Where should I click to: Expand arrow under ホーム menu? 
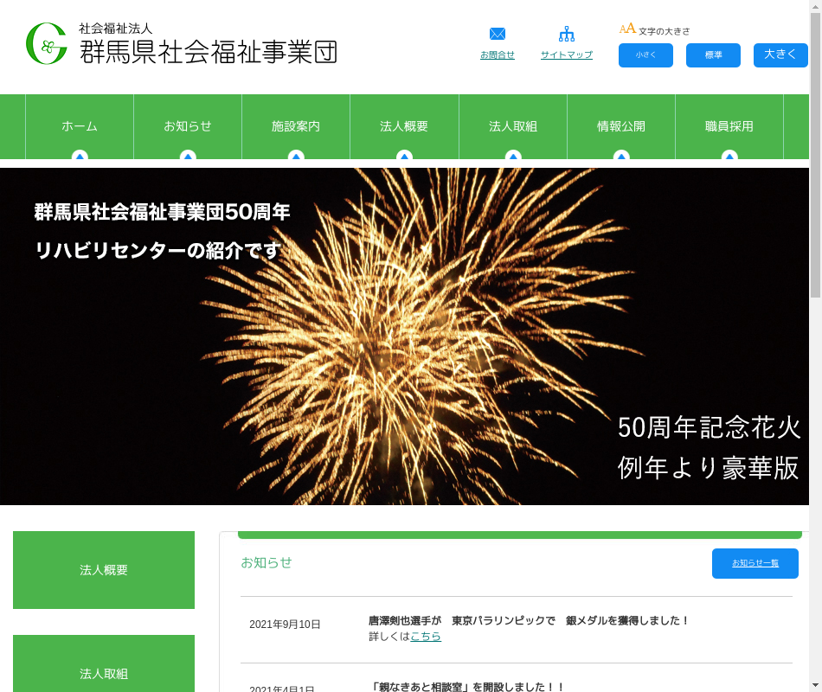pyautogui.click(x=80, y=156)
